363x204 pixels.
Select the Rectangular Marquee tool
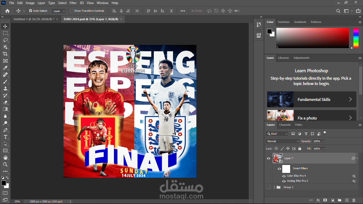pyautogui.click(x=5, y=33)
